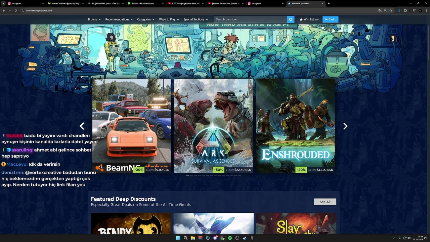Click See All for Deep Discounts
Screen dimensions: 430x242
click(325, 202)
